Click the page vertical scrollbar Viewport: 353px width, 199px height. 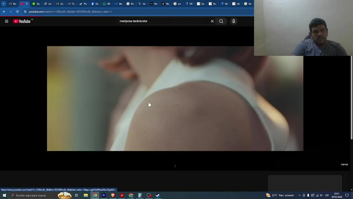352,98
